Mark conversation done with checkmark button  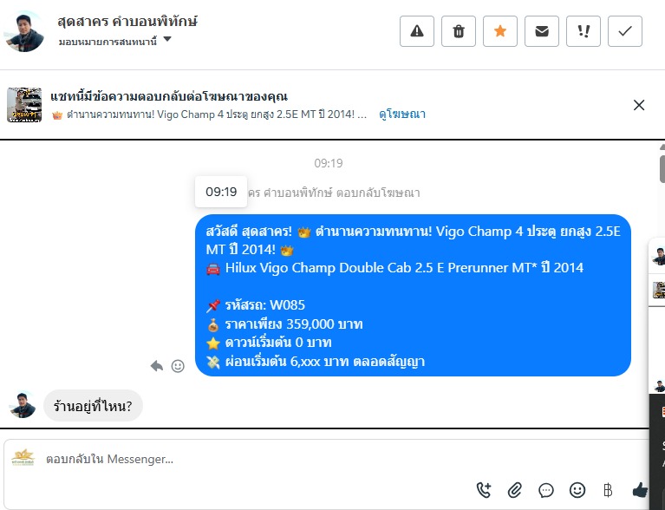click(x=625, y=31)
